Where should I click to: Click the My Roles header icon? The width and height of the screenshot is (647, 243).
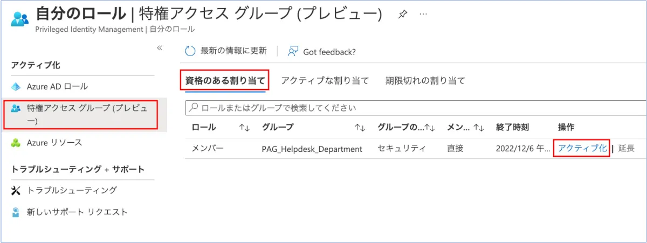[x=20, y=18]
